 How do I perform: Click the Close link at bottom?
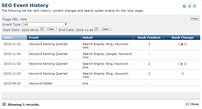point(192,104)
